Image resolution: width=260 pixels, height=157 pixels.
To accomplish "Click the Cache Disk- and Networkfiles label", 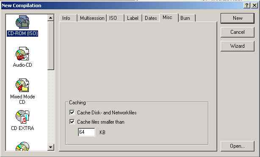I will [x=107, y=113].
